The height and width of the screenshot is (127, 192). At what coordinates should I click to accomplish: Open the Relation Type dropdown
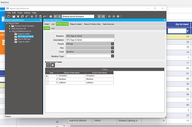pyautogui.click(x=112, y=56)
